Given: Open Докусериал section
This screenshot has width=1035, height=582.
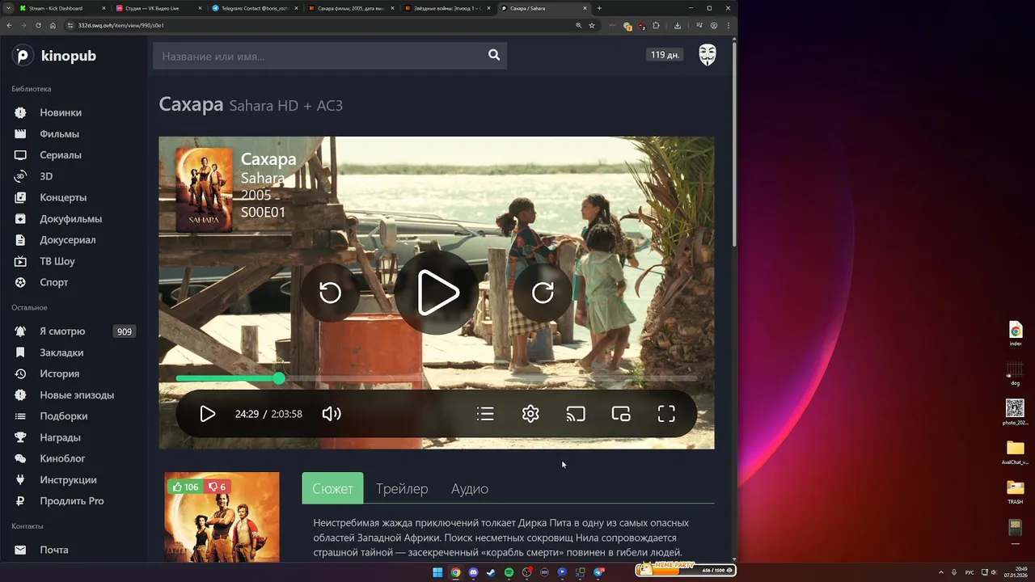Looking at the screenshot, I should click(67, 239).
